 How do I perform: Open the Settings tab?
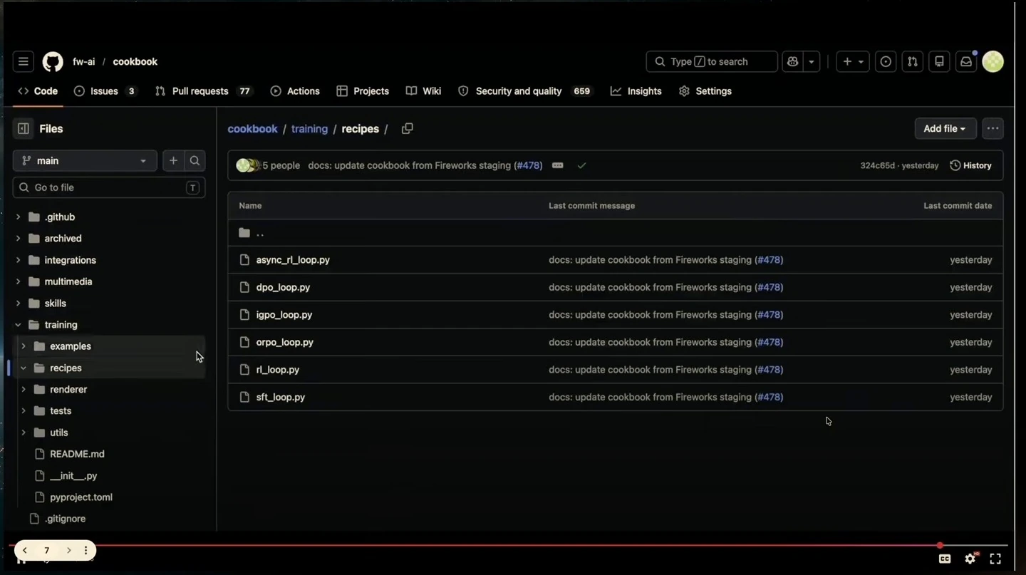(x=705, y=91)
